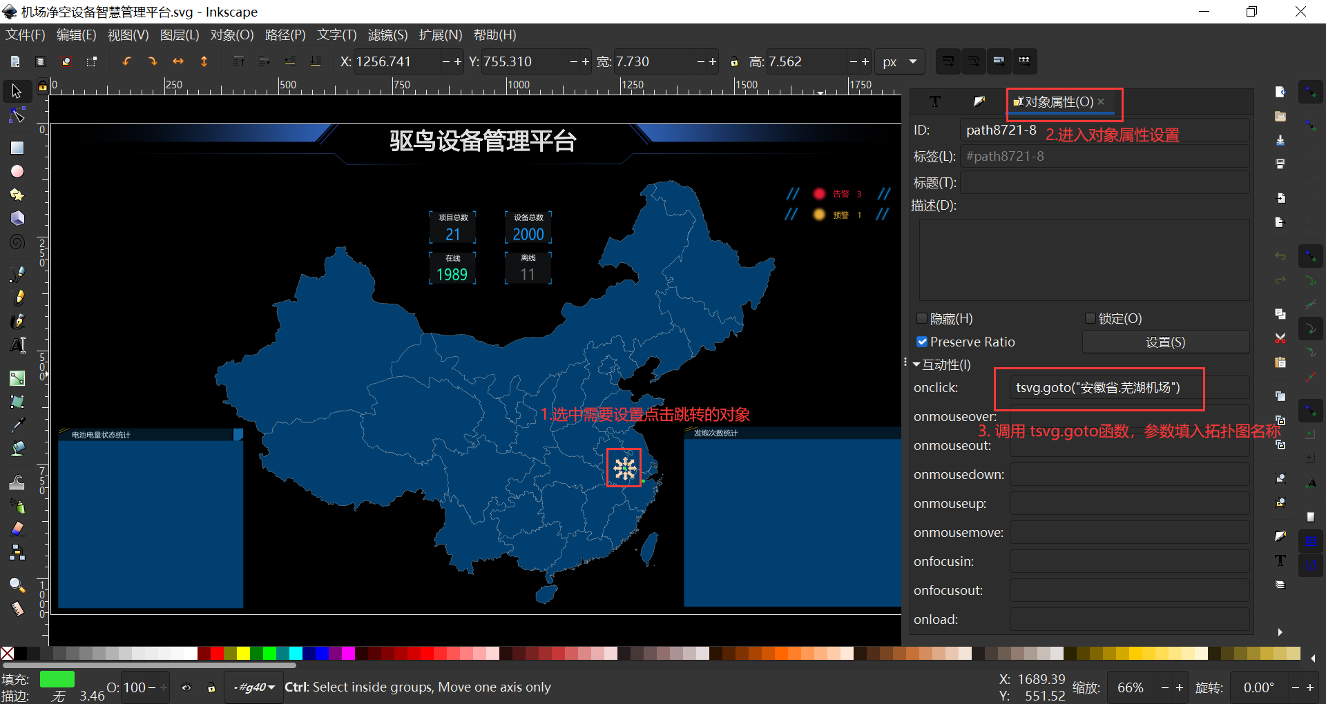Select the Calligraphy tool
Viewport: 1326px width, 704px height.
point(17,321)
